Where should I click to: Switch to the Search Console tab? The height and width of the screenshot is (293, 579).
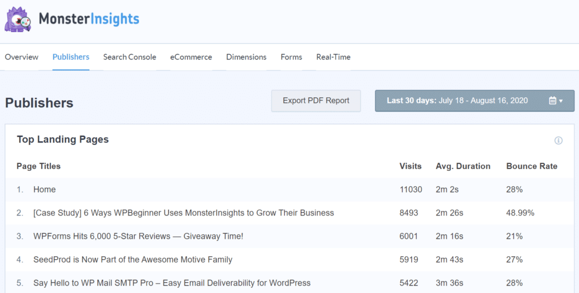pyautogui.click(x=129, y=57)
